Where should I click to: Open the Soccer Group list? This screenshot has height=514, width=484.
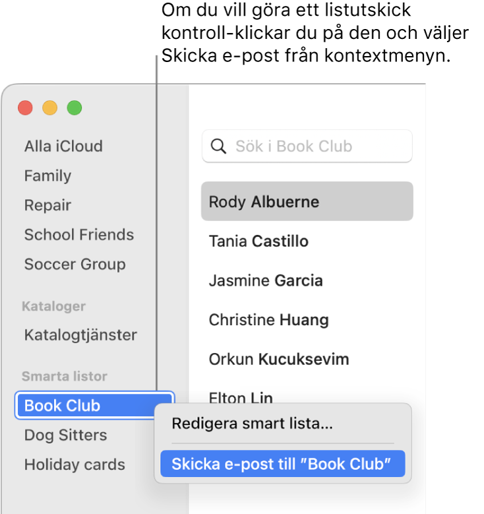(x=75, y=265)
